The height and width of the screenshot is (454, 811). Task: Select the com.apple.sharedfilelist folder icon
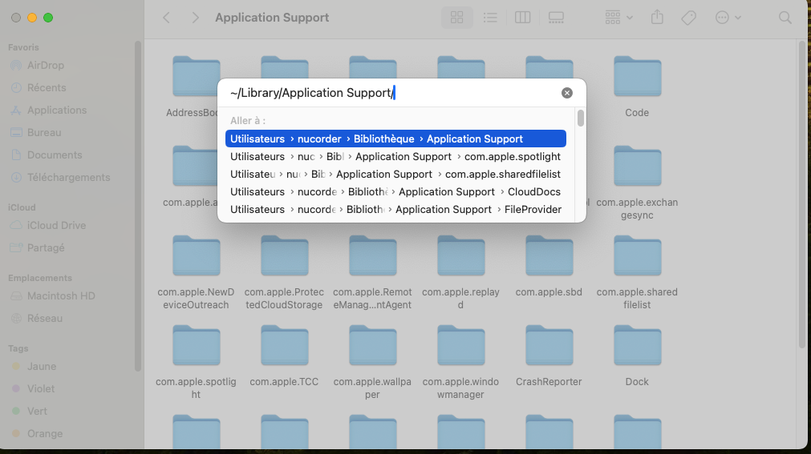pyautogui.click(x=637, y=255)
